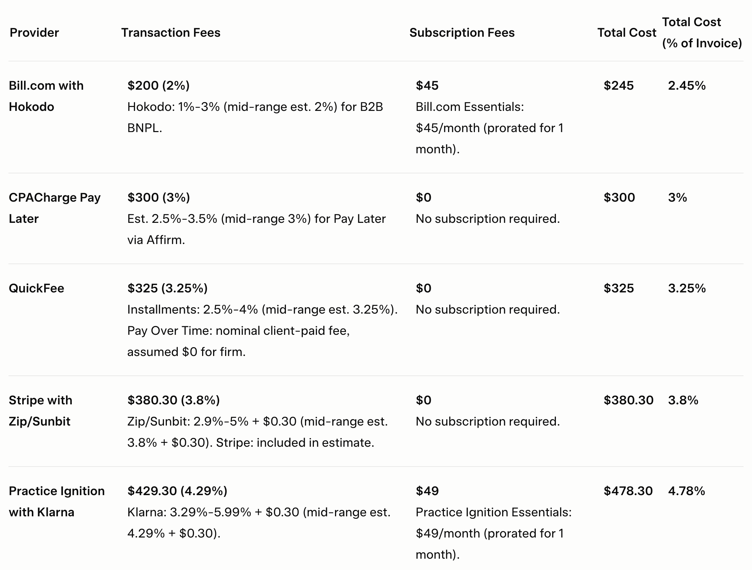
Task: Click the Transaction Fees column header
Action: tap(171, 32)
